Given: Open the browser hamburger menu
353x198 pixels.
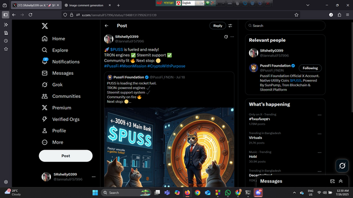Looking at the screenshot, I should coord(347,15).
